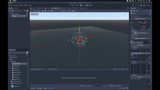
Task: Switch to the player scene tab
Action: [33, 8]
